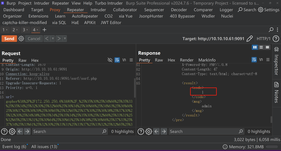
Task: Open the Intruder tool tab
Action: 98,10
